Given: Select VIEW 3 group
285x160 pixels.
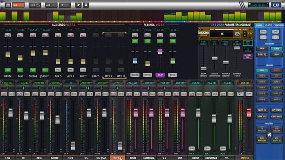Looking at the screenshot, I should (x=262, y=82).
